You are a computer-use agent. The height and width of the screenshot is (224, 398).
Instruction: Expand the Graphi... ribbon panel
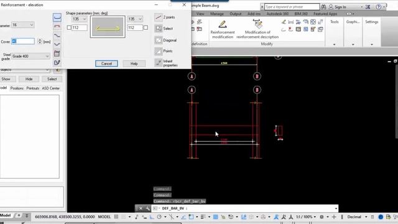click(353, 44)
